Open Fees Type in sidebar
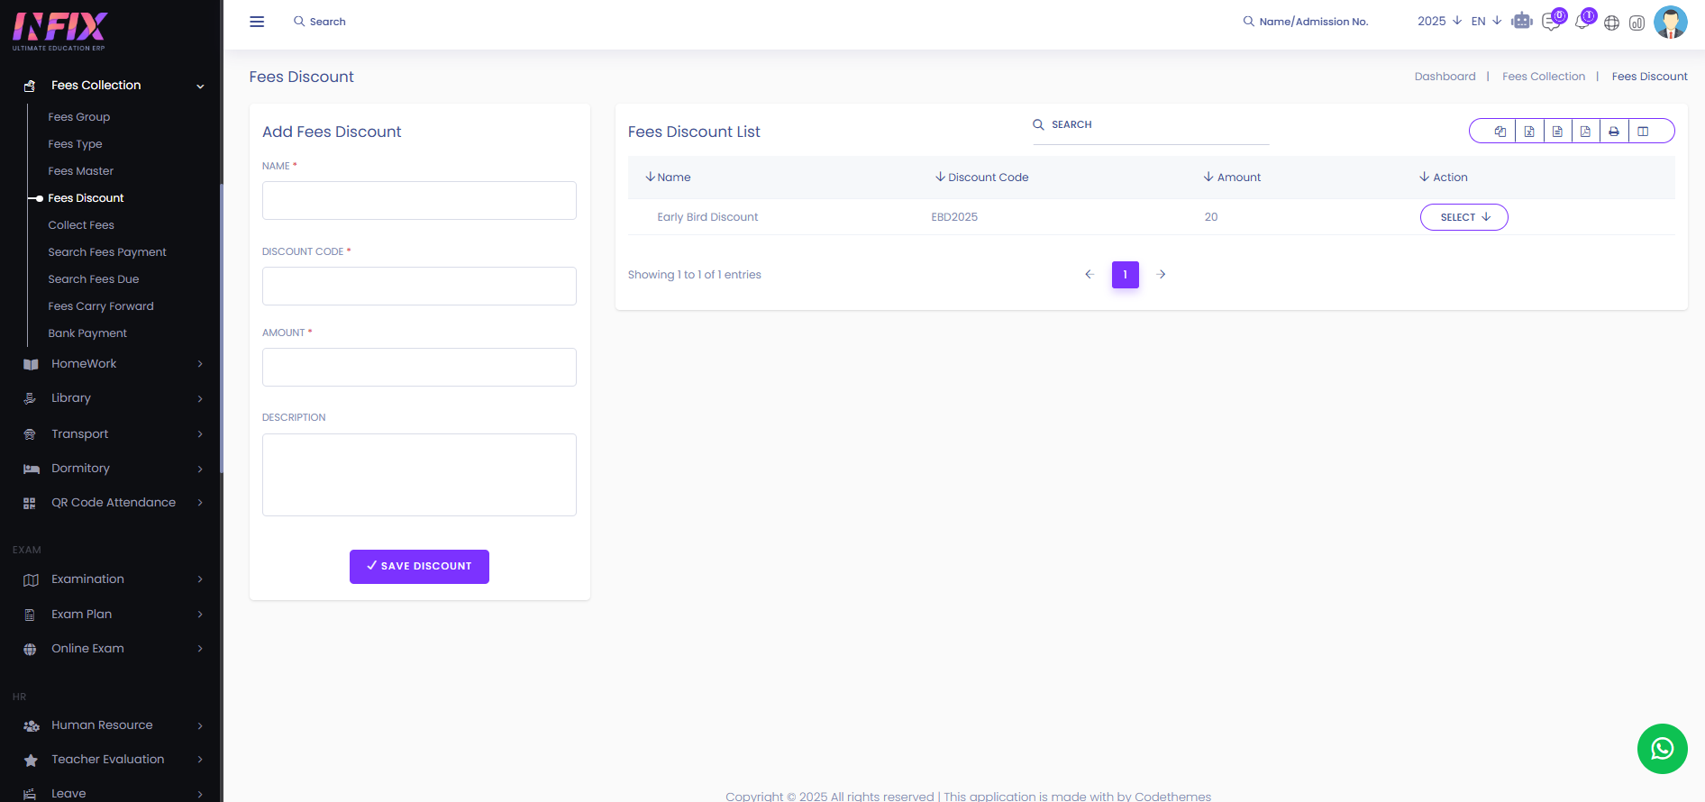Screen dimensions: 1705x802 coord(75,144)
